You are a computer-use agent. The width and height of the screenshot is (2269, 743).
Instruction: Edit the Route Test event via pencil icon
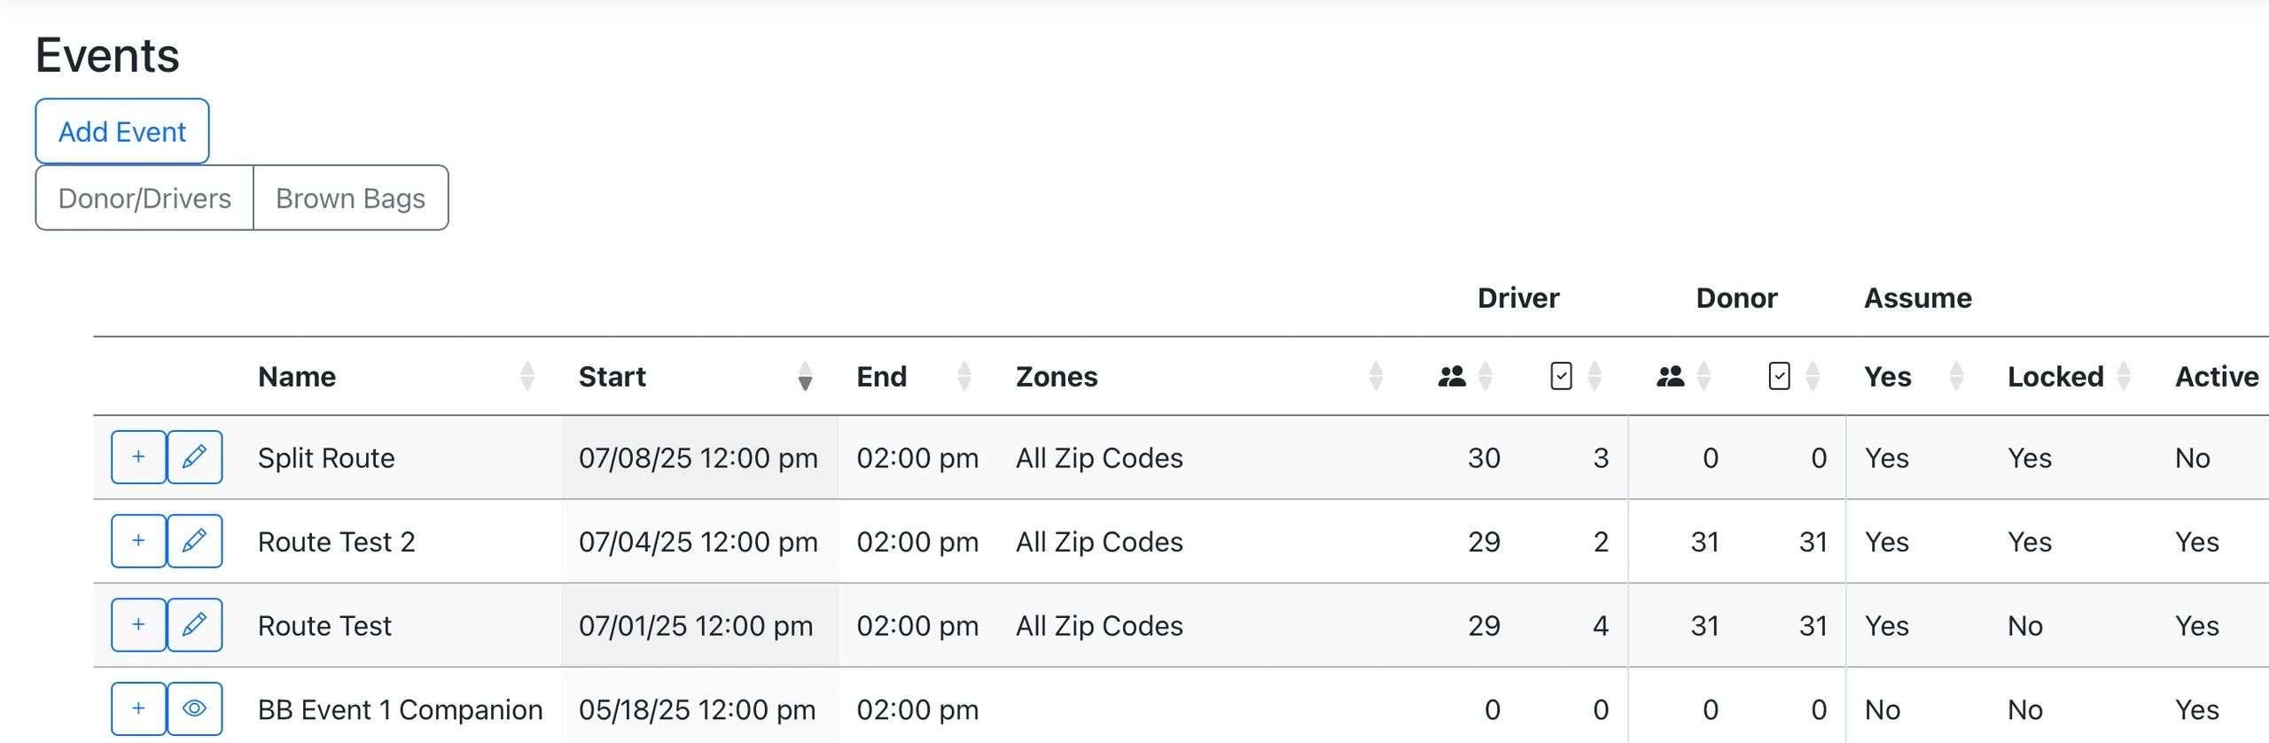pos(194,625)
